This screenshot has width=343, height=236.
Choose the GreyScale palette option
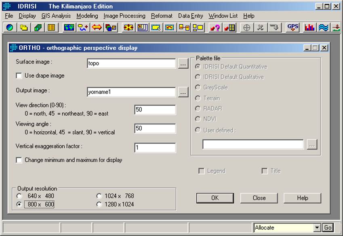198,87
